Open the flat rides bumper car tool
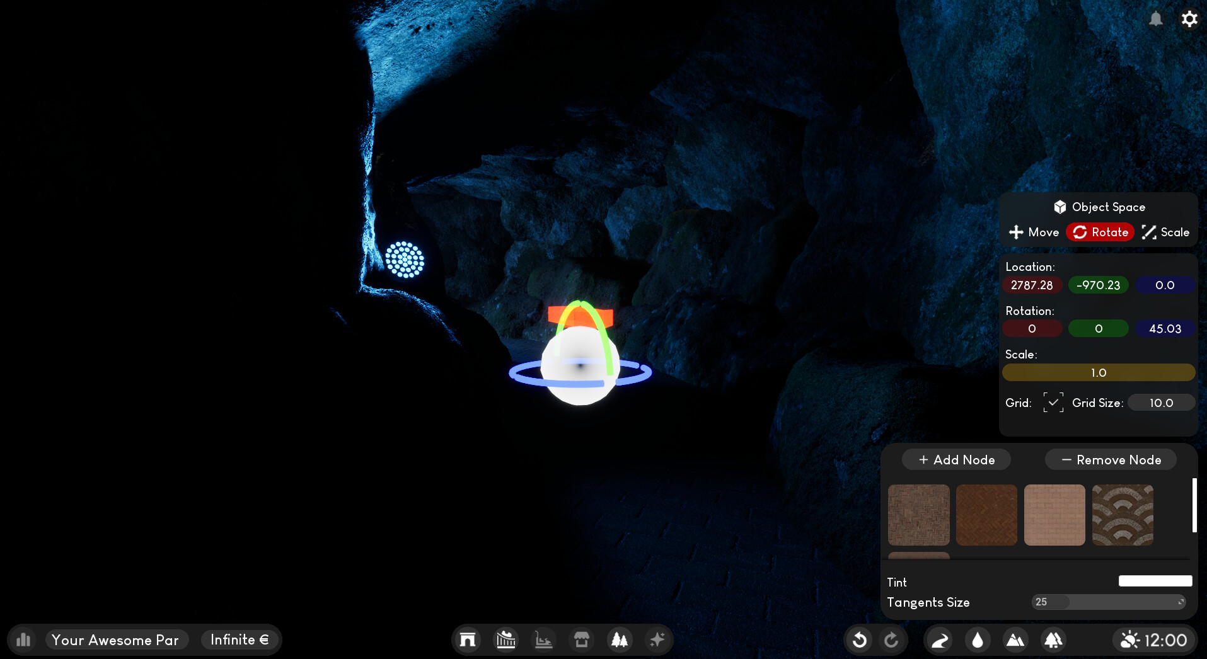This screenshot has width=1207, height=659. tap(543, 639)
